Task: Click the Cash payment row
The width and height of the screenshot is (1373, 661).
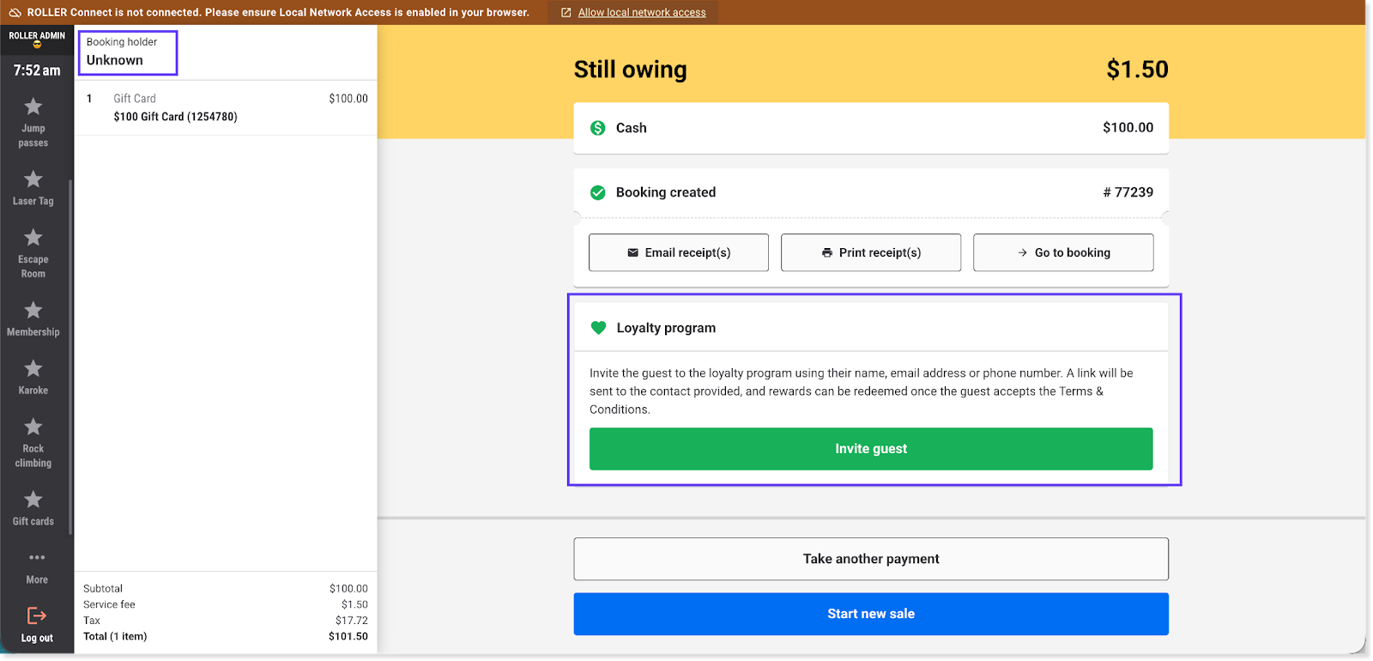Action: (x=870, y=128)
